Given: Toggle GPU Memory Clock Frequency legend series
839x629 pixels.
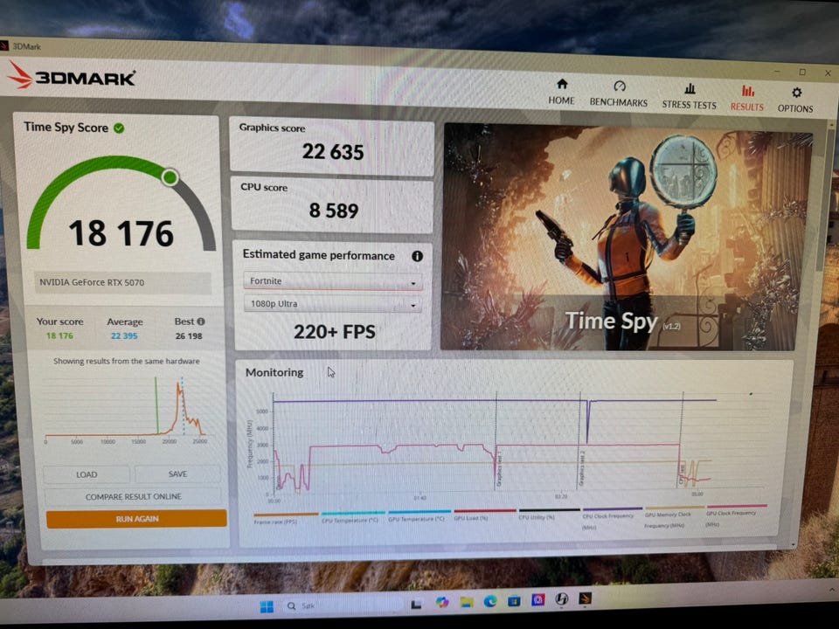Looking at the screenshot, I should [674, 516].
